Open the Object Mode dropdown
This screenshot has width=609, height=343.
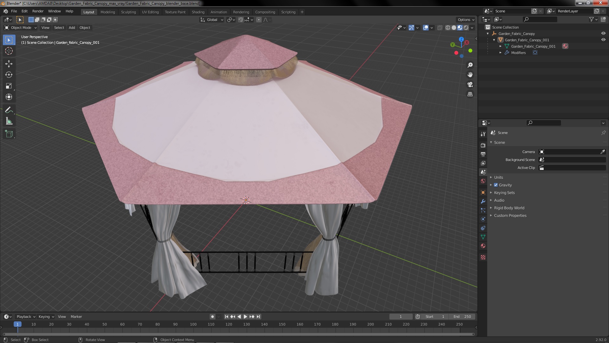click(21, 28)
